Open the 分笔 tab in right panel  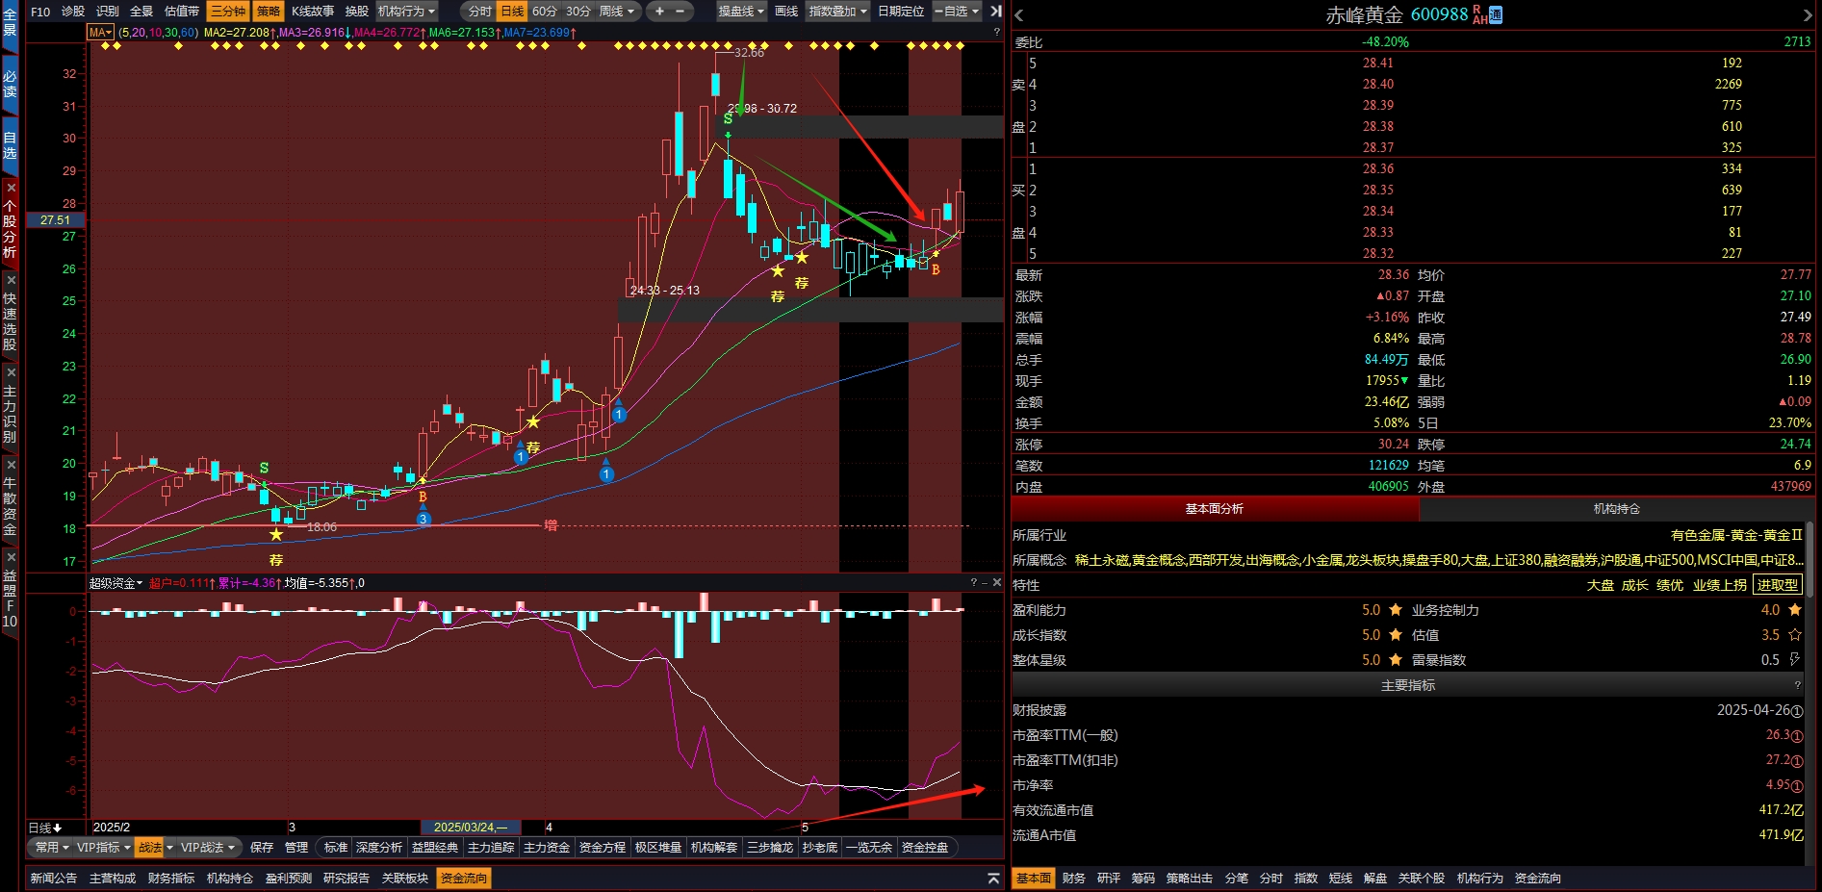coord(1237,879)
